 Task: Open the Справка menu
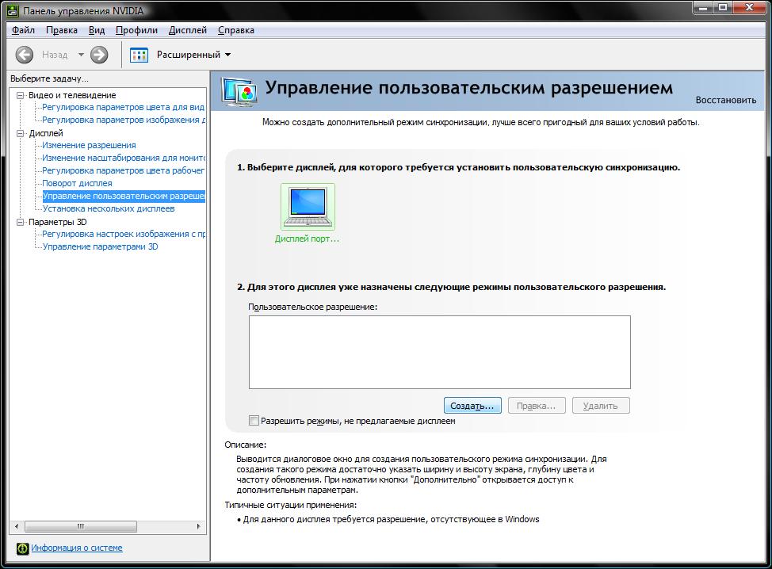[x=236, y=30]
